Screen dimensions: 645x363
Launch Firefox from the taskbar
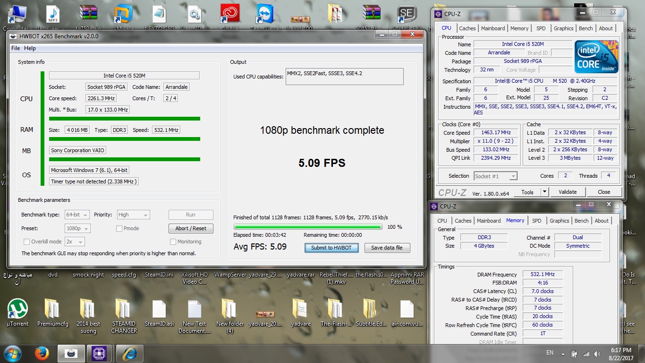click(x=42, y=353)
